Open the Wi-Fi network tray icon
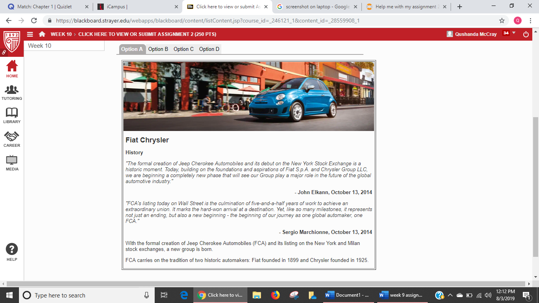Image resolution: width=539 pixels, height=303 pixels. (x=479, y=295)
